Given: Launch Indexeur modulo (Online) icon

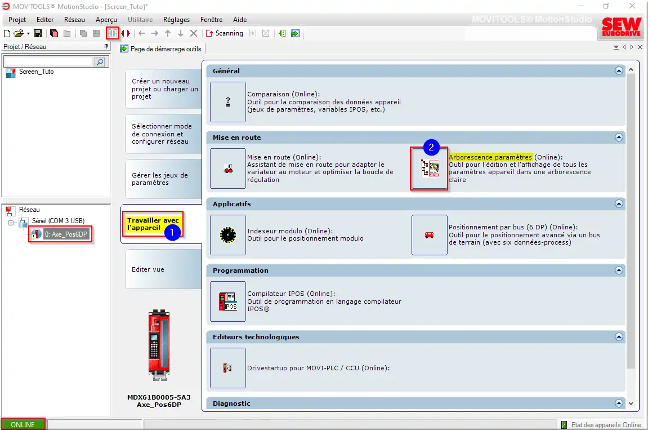Looking at the screenshot, I should (227, 235).
